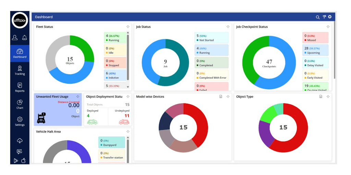Click the Apple App Store icon
351x175 pixels.
pyautogui.click(x=24, y=161)
